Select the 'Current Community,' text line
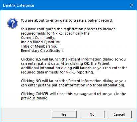137x122 pixels. (x=38, y=38)
